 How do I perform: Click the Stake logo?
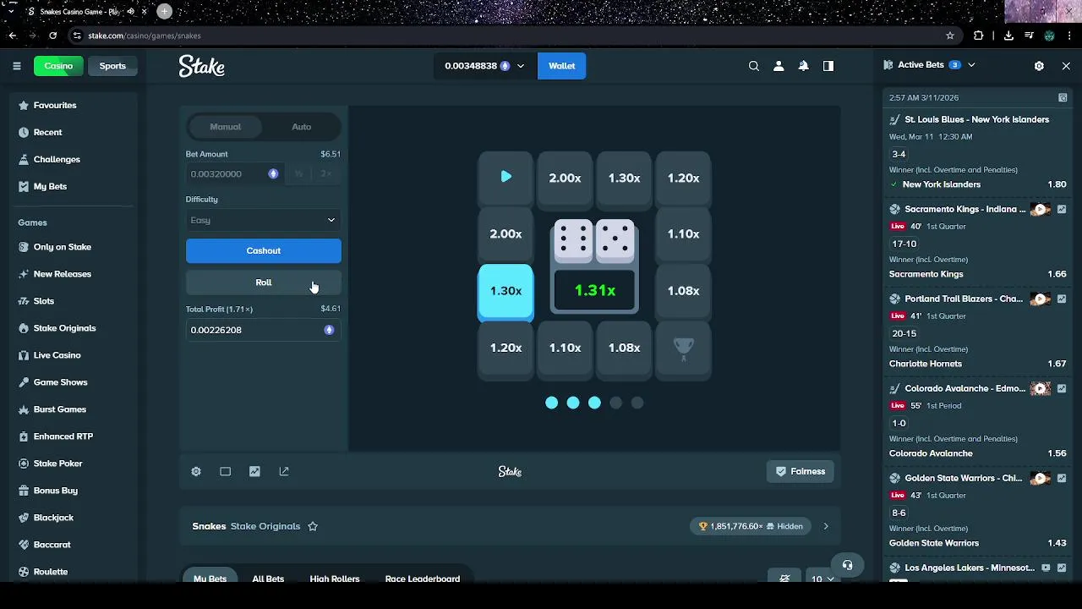pos(201,66)
